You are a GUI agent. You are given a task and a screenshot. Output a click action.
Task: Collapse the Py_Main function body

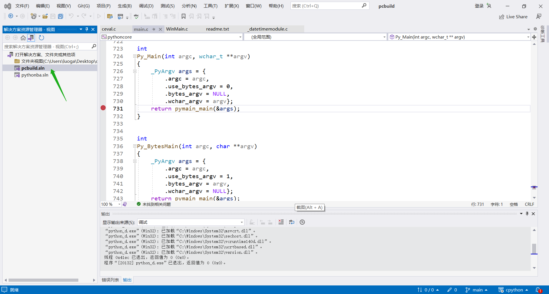134,56
